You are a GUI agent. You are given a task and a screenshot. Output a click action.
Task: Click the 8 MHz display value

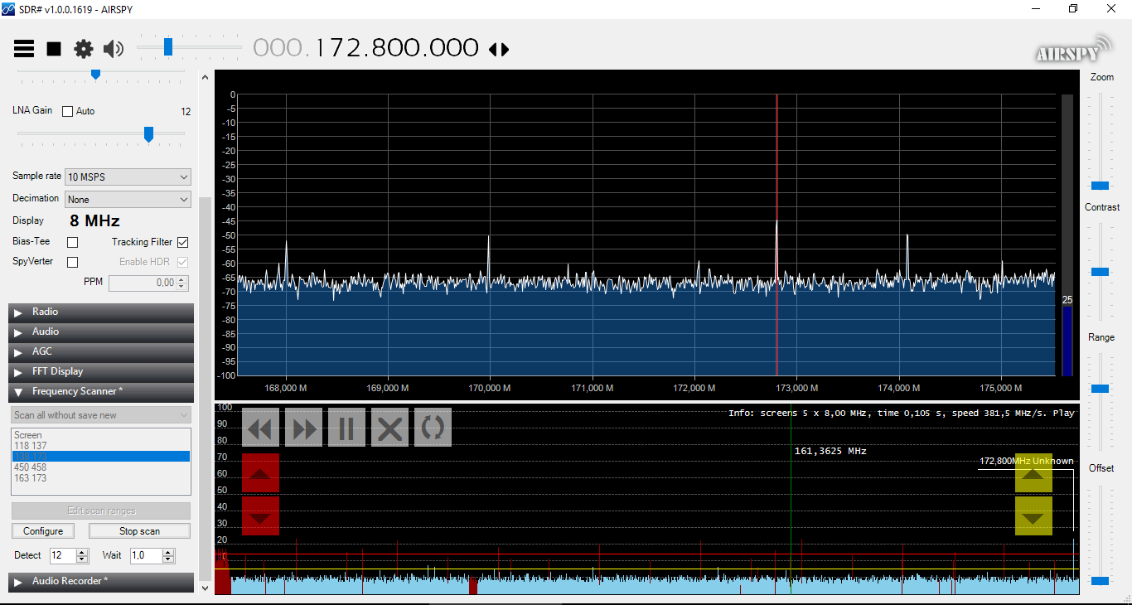94,221
